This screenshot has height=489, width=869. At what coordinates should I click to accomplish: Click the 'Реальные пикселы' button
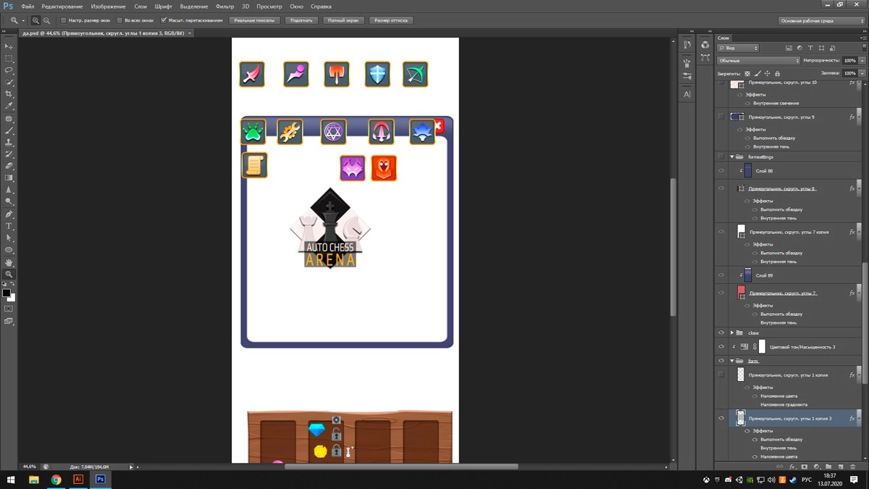[x=254, y=20]
